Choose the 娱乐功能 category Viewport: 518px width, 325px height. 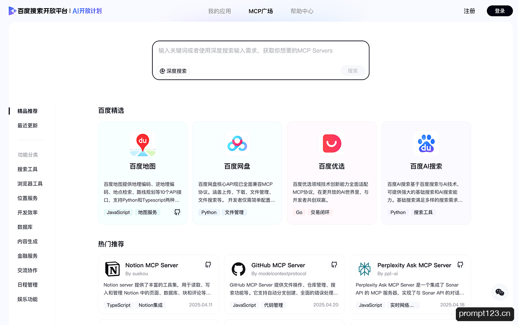(x=28, y=299)
